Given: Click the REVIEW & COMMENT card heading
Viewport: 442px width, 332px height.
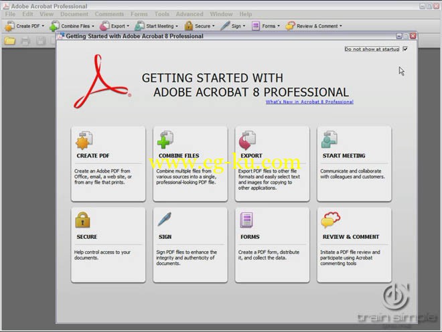Looking at the screenshot, I should point(351,237).
